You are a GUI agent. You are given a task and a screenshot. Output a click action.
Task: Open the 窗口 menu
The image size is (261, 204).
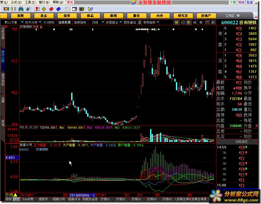(x=44, y=2)
